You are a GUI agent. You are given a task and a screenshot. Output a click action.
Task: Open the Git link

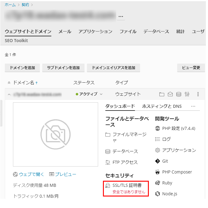click(x=165, y=161)
